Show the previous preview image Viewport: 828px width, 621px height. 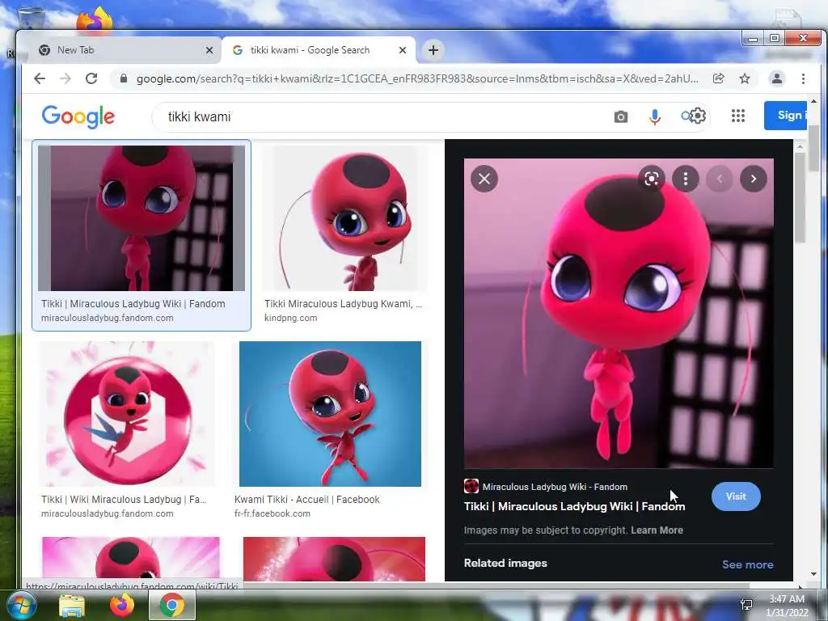pos(719,179)
